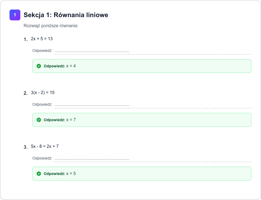Click the purple section 1 badge

(x=15, y=15)
